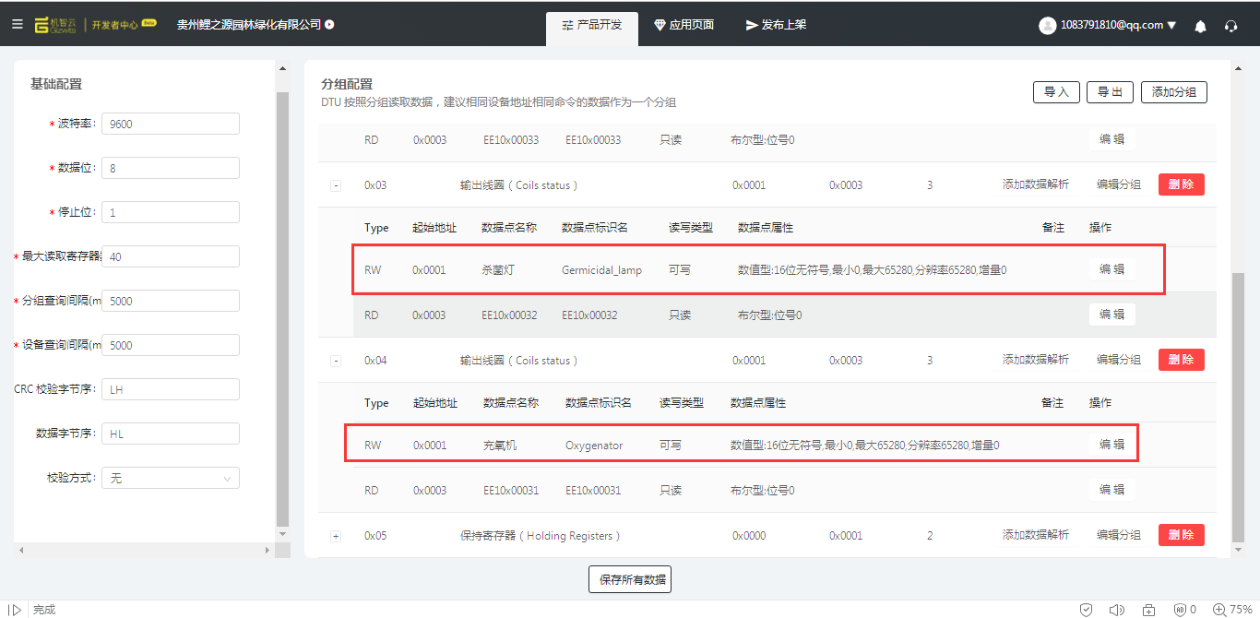Image resolution: width=1260 pixels, height=618 pixels.
Task: Click the 设备查询间隔 input field
Action: [x=171, y=345]
